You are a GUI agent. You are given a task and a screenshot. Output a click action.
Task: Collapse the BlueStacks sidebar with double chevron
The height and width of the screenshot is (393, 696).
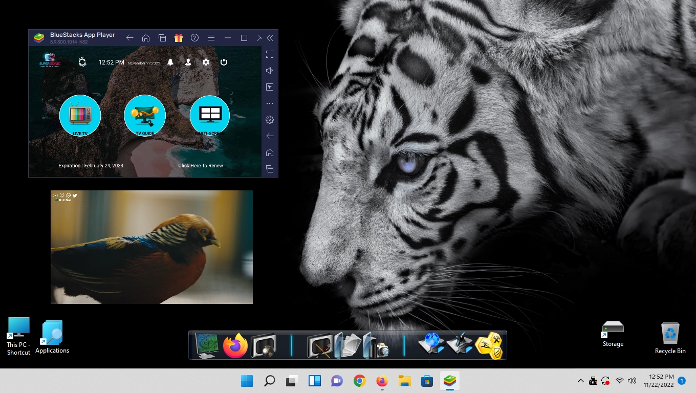click(x=270, y=38)
